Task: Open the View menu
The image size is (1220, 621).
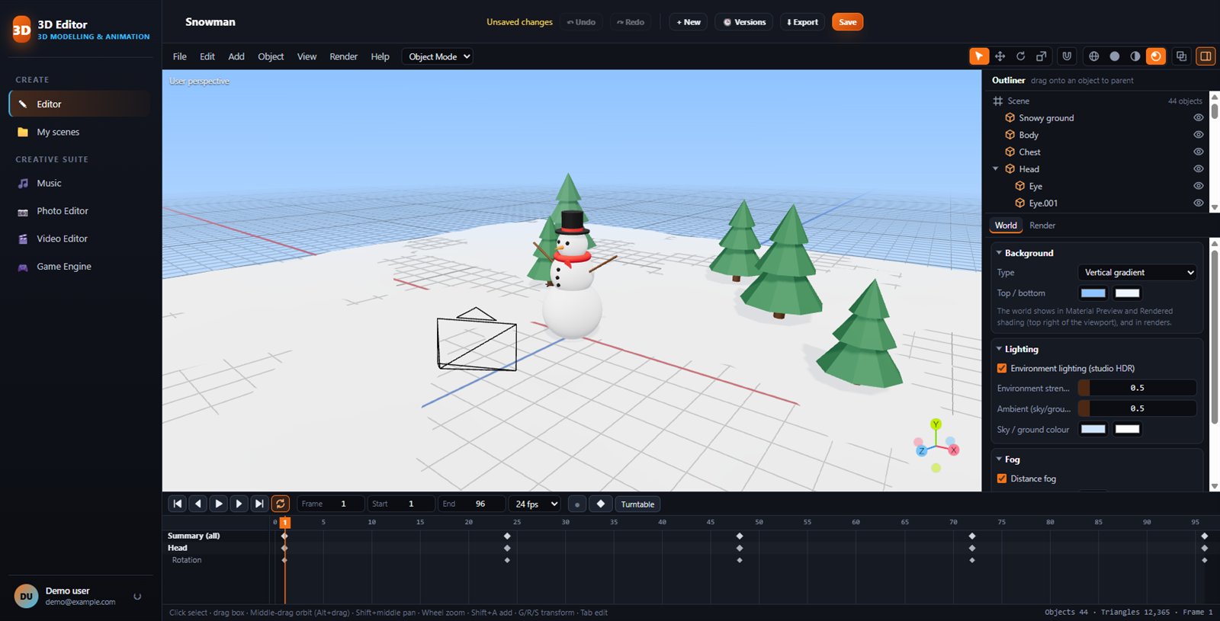Action: coord(307,56)
